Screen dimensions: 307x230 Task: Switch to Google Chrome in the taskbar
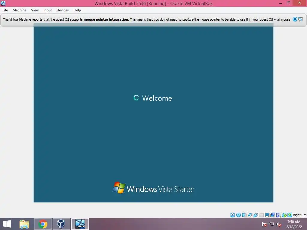click(43, 224)
